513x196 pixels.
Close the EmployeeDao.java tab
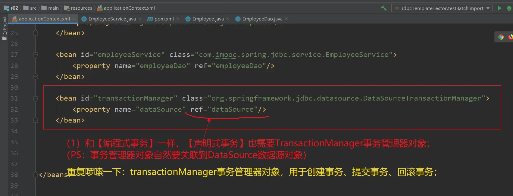pos(286,19)
